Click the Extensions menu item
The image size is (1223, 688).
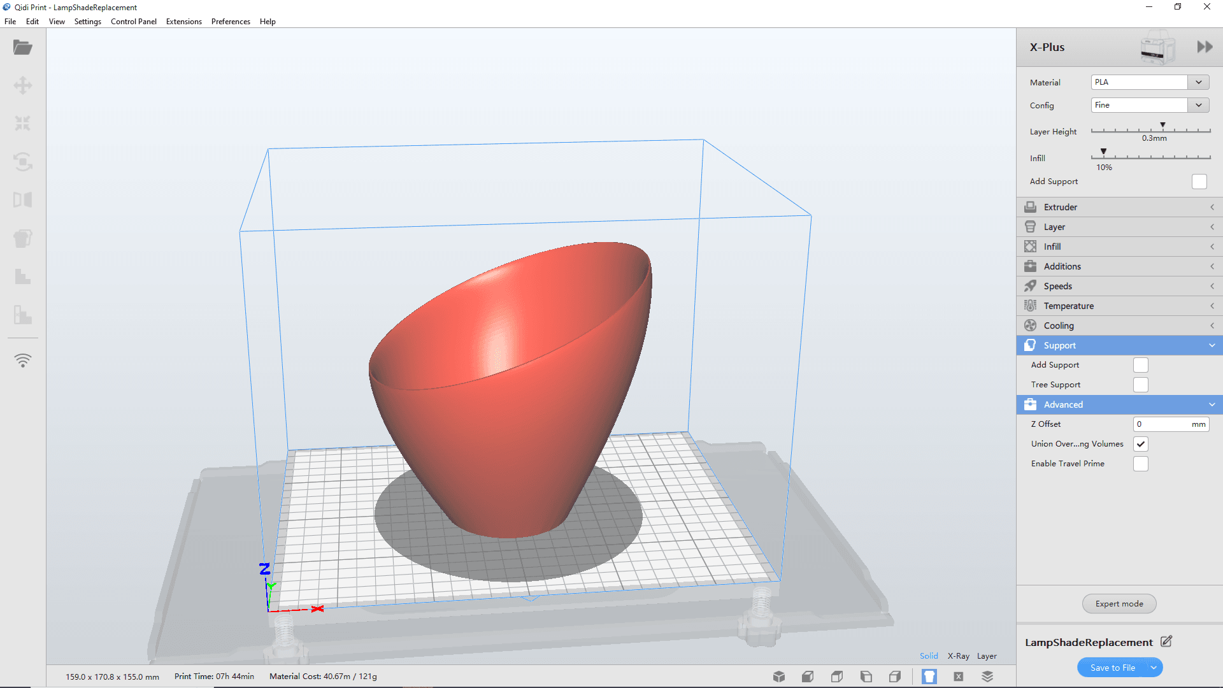coord(184,21)
